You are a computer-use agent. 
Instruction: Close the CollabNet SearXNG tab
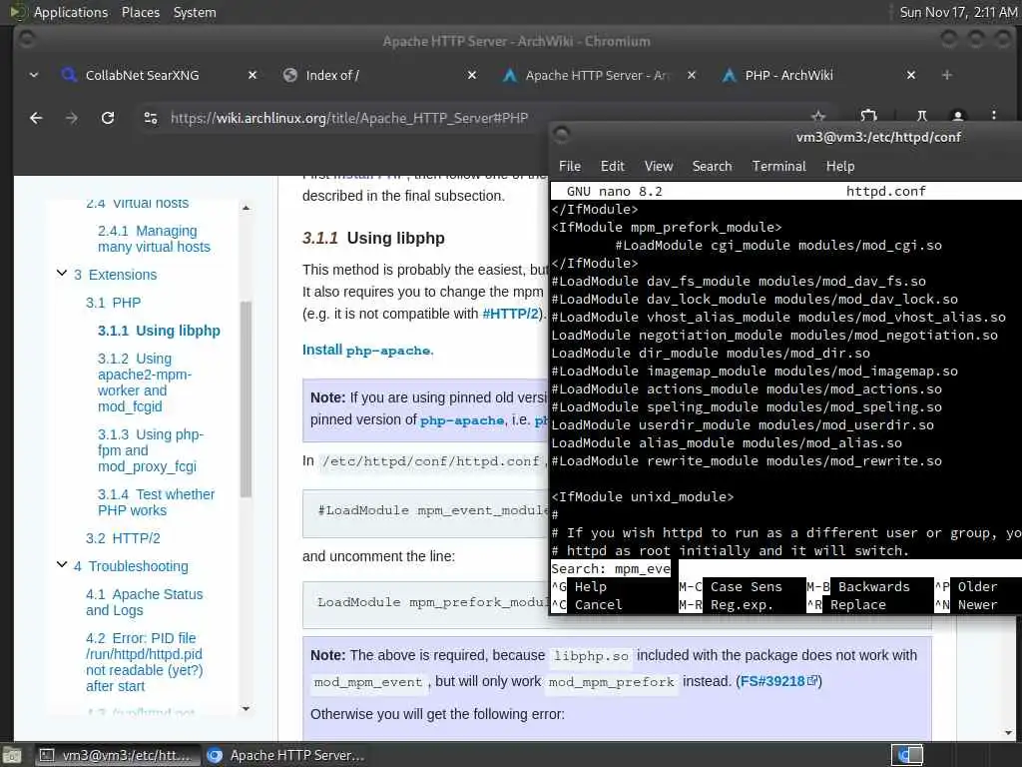tap(253, 76)
